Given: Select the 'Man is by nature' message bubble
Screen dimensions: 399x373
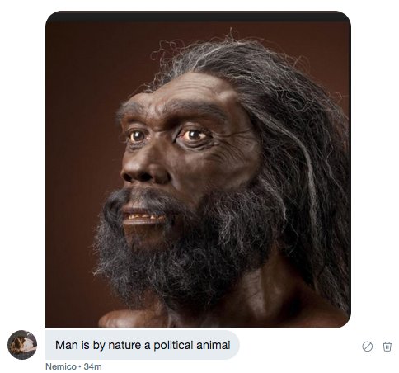Looking at the screenshot, I should tap(143, 345).
